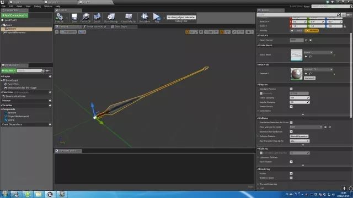Open Class Settings from toolbar
This screenshot has width=353, height=198.
coord(111,17)
